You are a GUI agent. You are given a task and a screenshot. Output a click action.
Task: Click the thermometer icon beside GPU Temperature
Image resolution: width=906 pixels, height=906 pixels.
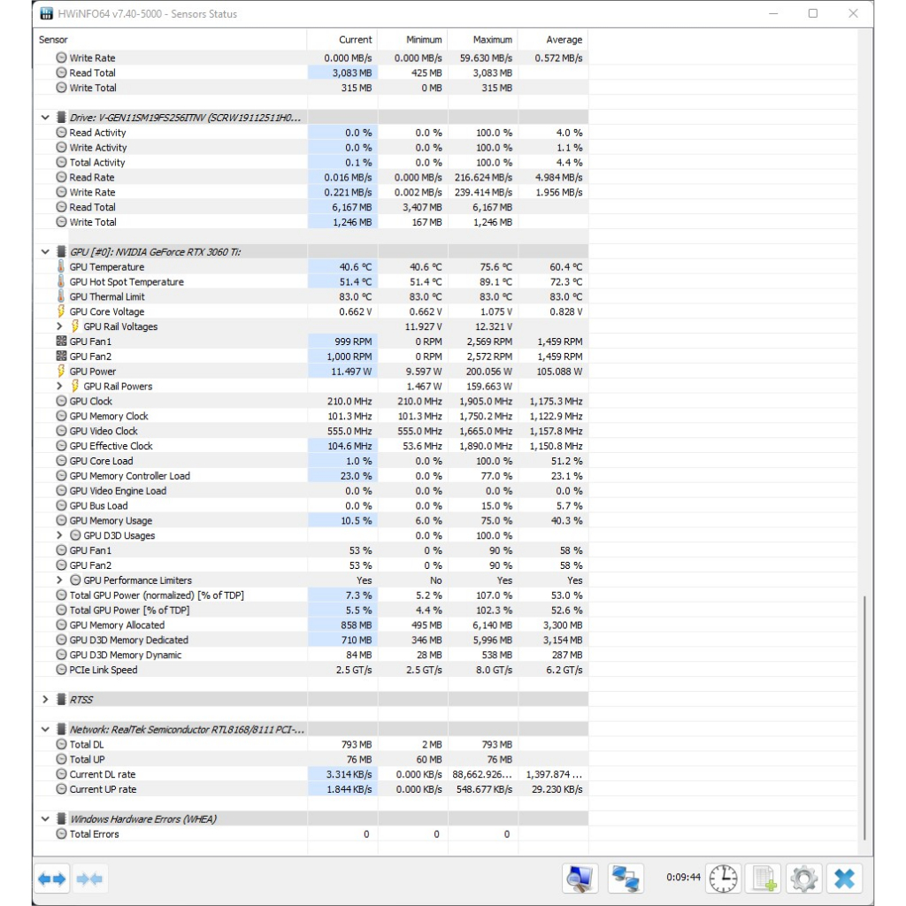pos(61,266)
